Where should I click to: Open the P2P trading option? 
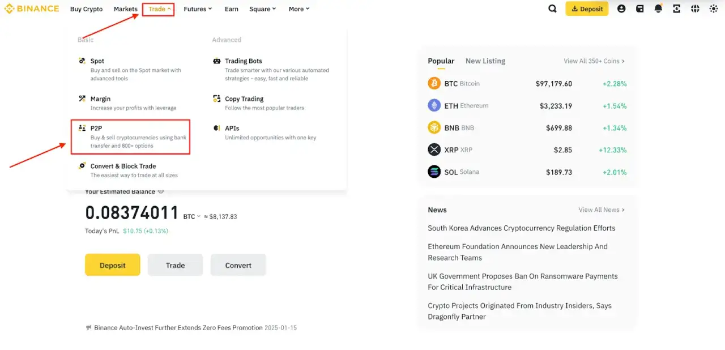click(95, 129)
